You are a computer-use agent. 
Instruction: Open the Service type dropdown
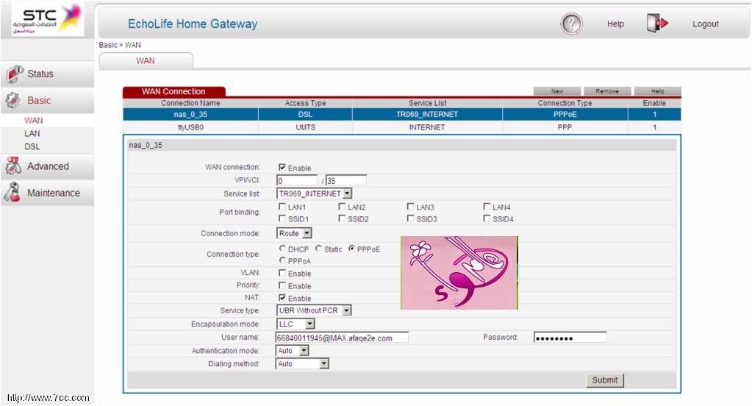314,310
